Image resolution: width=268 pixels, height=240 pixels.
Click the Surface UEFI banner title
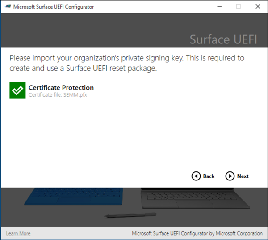(x=223, y=39)
